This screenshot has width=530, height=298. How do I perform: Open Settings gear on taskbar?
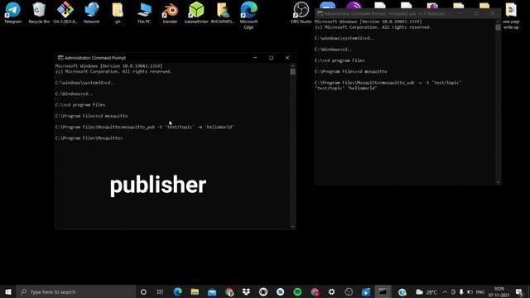(331, 291)
